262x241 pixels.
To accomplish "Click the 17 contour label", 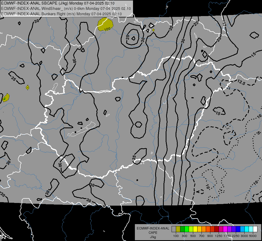I will pyautogui.click(x=224, y=24).
